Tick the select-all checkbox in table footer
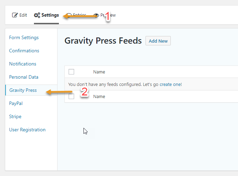The height and width of the screenshot is (176, 238). point(71,96)
